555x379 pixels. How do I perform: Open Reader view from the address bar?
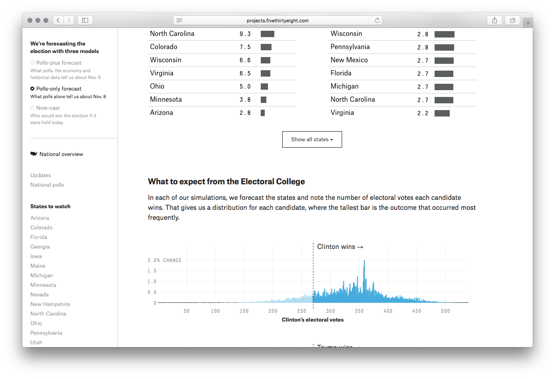click(x=179, y=20)
